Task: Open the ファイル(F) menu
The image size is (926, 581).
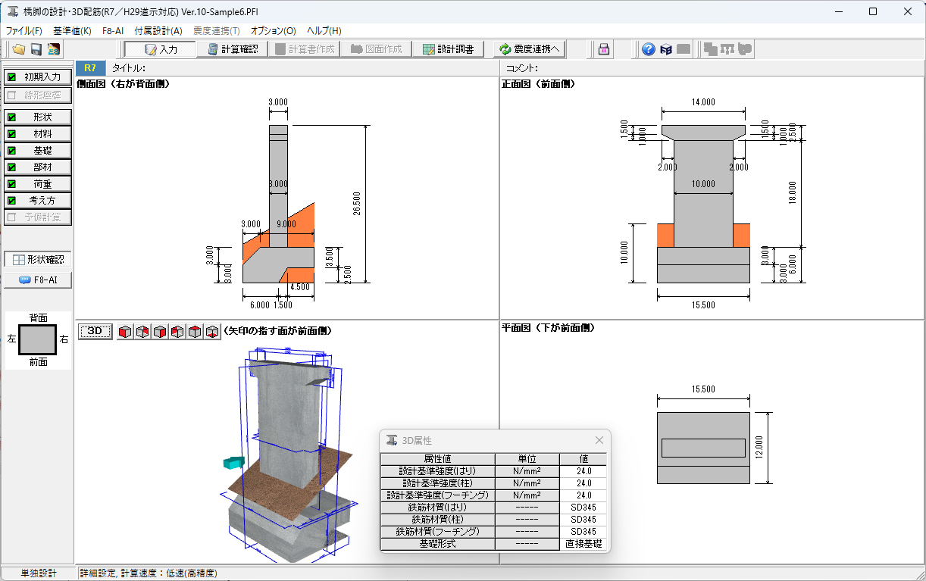Action: 24,31
